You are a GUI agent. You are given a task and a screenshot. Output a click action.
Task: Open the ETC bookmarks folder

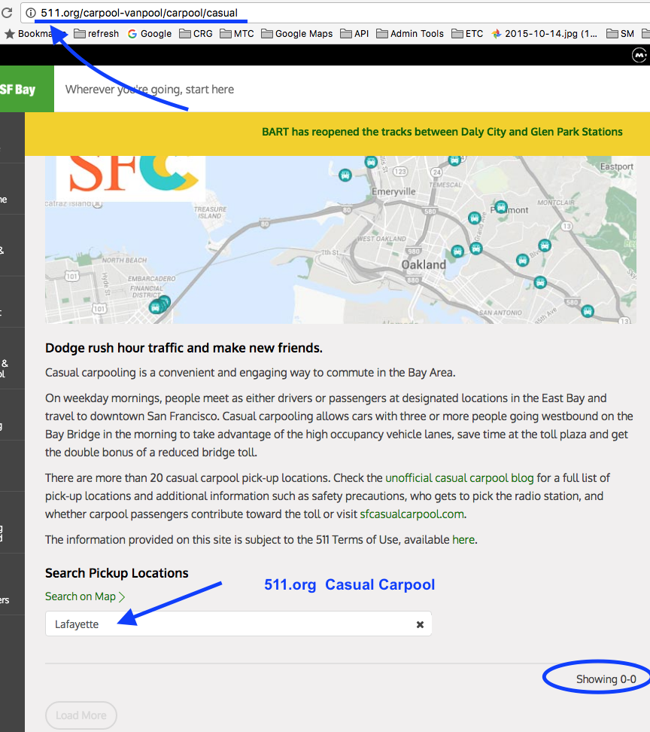pyautogui.click(x=468, y=34)
